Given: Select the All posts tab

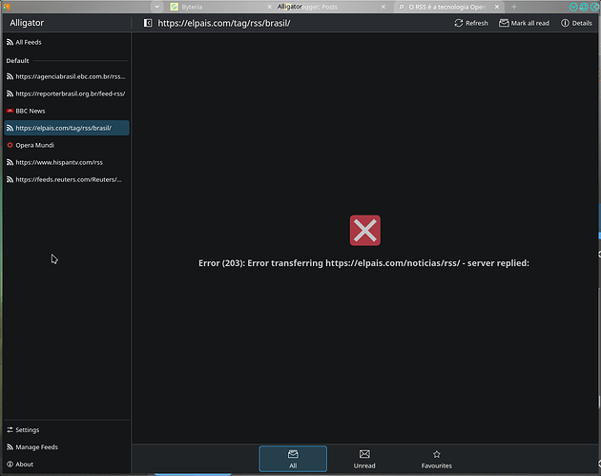Looking at the screenshot, I should tap(293, 459).
